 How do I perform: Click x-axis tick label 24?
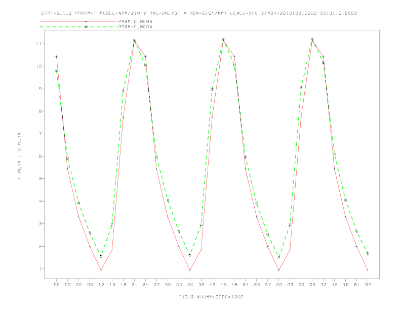click(x=145, y=285)
